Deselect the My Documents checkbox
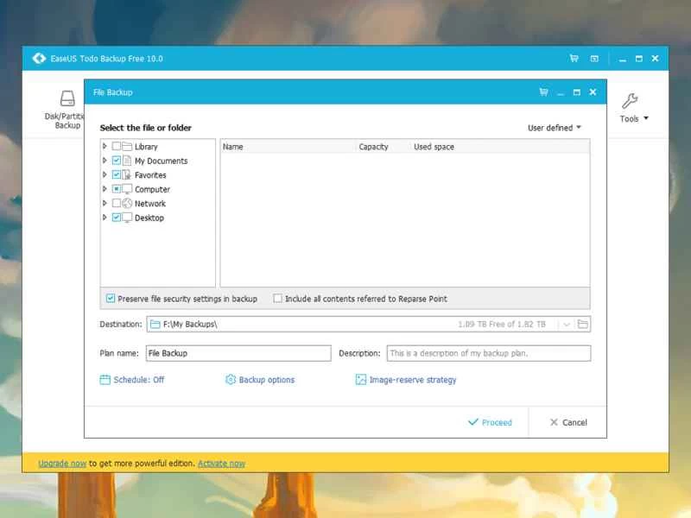The width and height of the screenshot is (691, 518). [x=117, y=161]
